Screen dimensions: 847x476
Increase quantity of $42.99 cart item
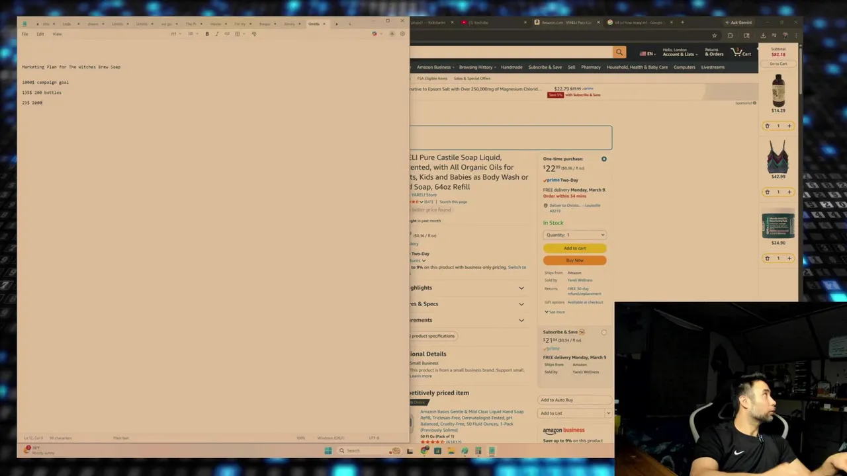point(789,192)
